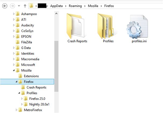
Task: Collapse the Firefox tree node
Action: pyautogui.click(x=16, y=82)
